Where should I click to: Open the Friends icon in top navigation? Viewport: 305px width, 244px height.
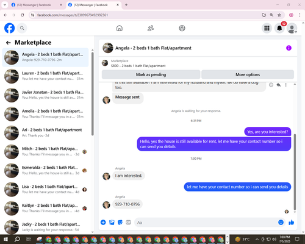[x=151, y=28]
